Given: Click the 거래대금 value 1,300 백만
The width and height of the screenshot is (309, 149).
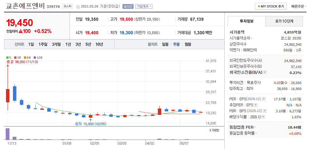Looking at the screenshot, I should coord(203,33).
